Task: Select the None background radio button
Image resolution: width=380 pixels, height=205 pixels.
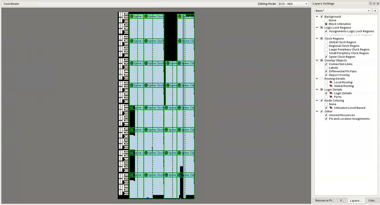Action: click(326, 20)
